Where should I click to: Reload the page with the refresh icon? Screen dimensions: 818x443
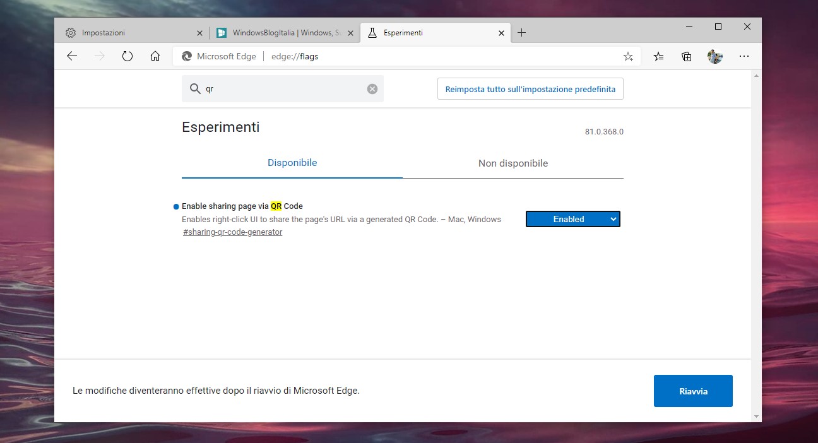pyautogui.click(x=127, y=56)
